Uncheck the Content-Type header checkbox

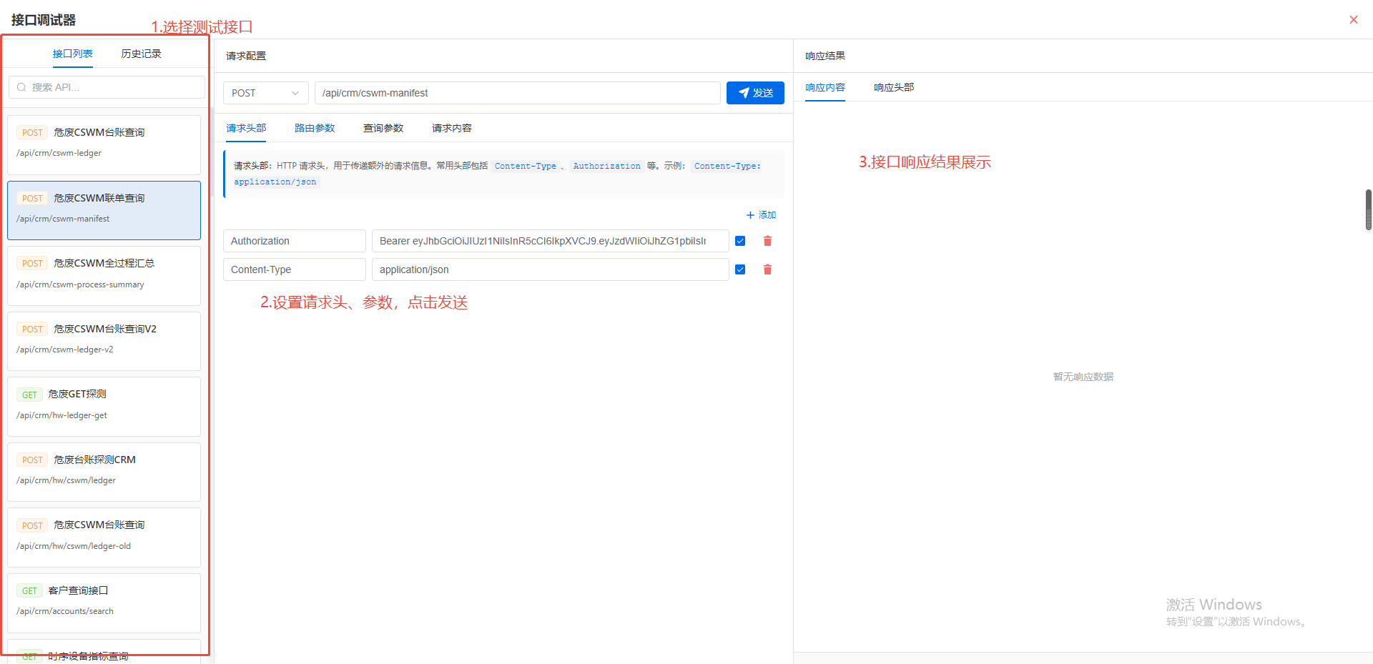point(740,269)
